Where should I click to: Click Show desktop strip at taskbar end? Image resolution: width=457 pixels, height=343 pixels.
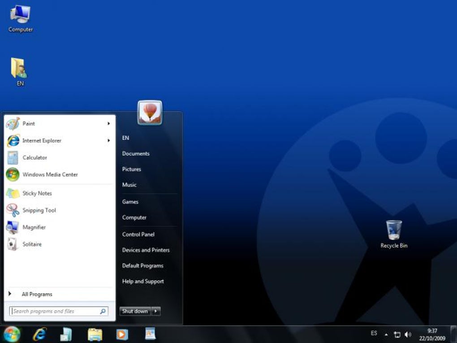click(x=454, y=334)
